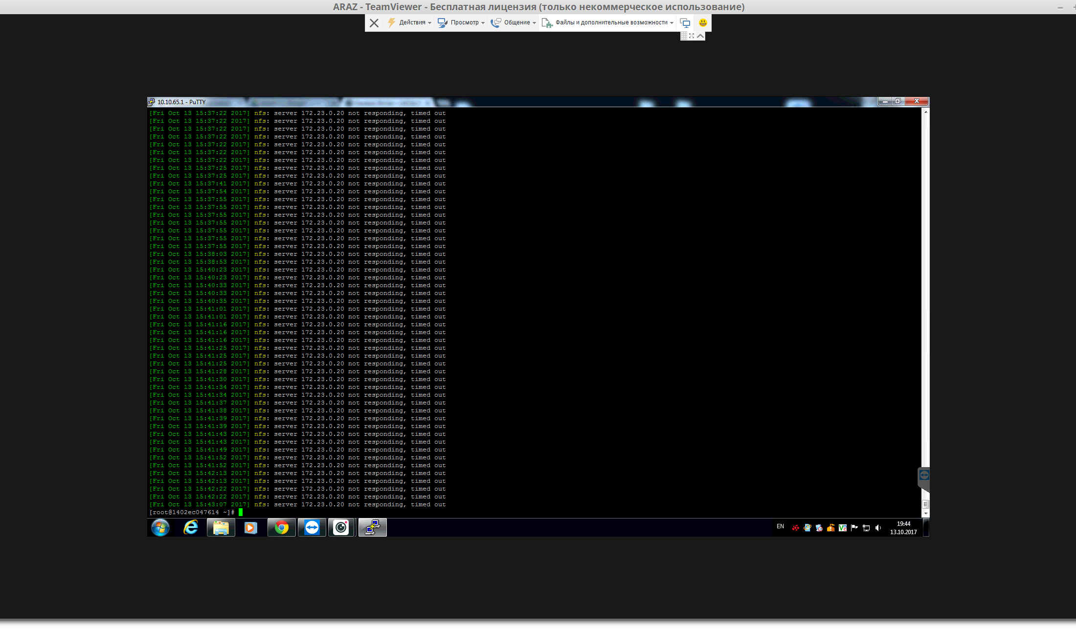
Task: Toggle full screen via the arrows icon
Action: [x=692, y=36]
